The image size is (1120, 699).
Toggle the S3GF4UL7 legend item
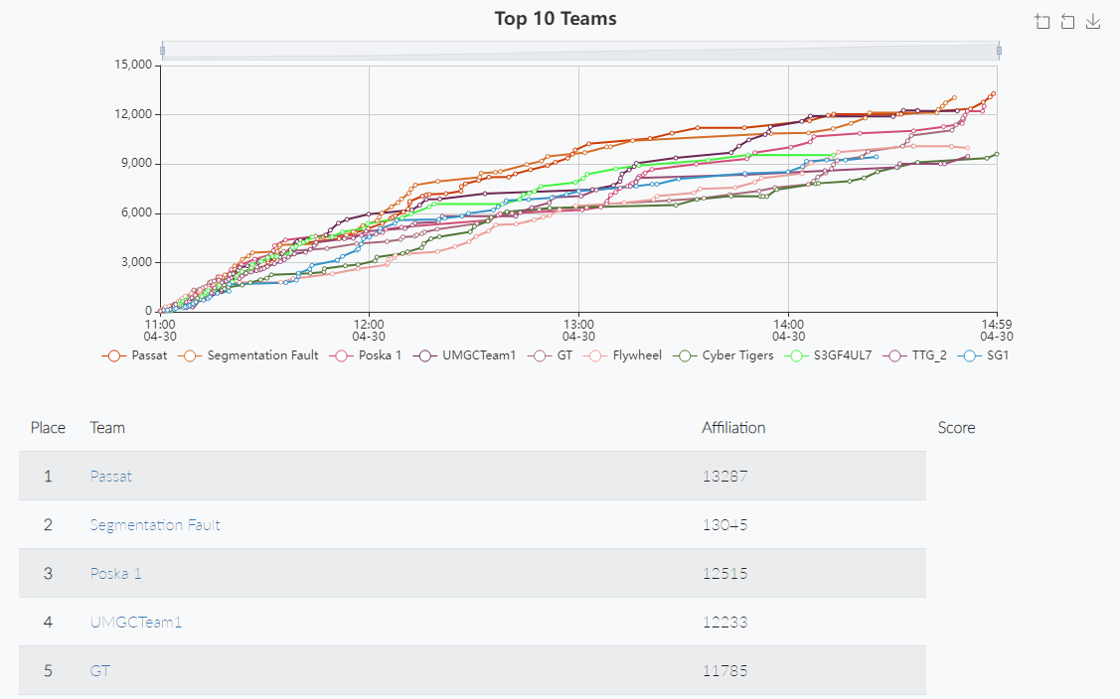pyautogui.click(x=828, y=355)
